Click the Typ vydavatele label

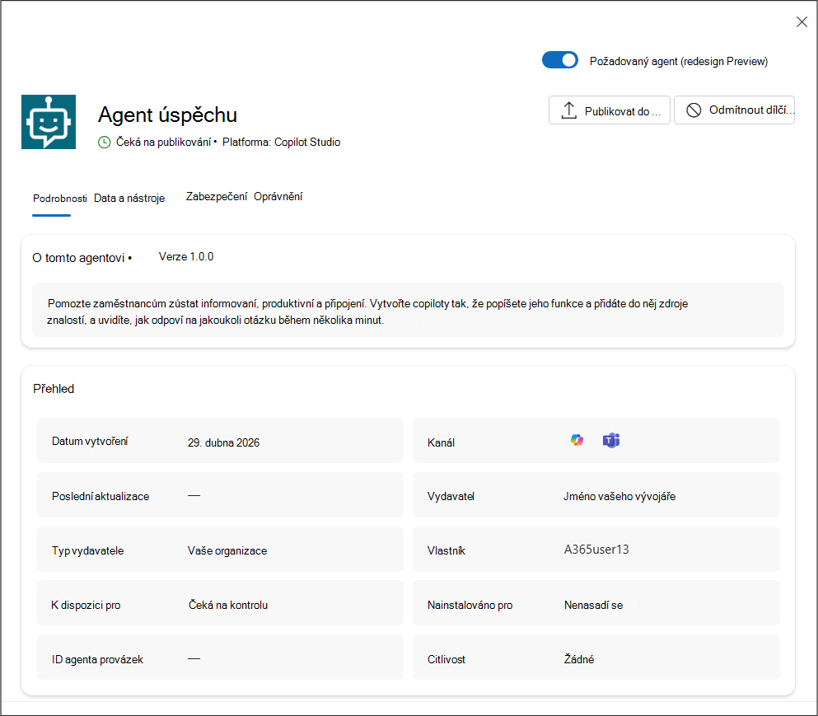pos(87,550)
